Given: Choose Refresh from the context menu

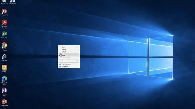Looking at the screenshot, I should point(69,52).
